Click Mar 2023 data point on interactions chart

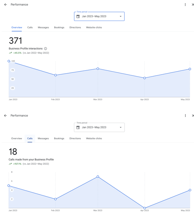pos(98,69)
